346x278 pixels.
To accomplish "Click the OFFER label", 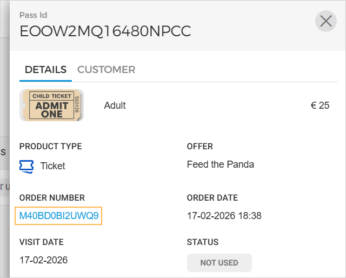I will point(200,147).
